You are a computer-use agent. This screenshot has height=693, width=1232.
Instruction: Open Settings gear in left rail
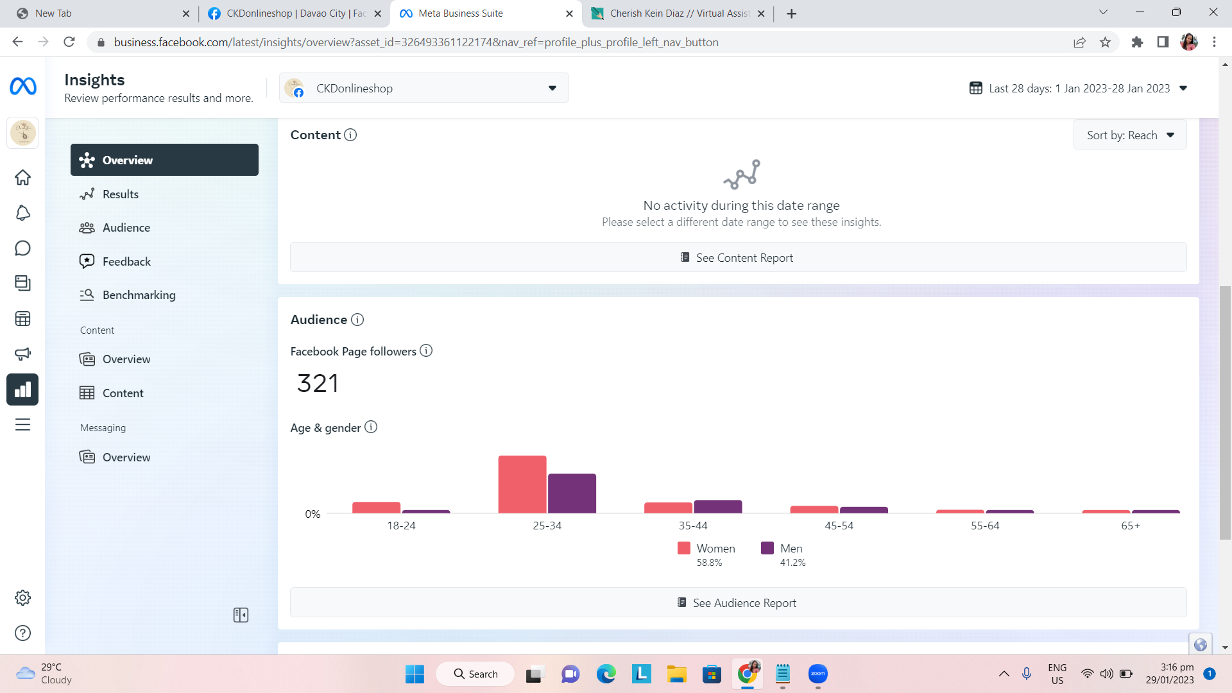(x=22, y=598)
